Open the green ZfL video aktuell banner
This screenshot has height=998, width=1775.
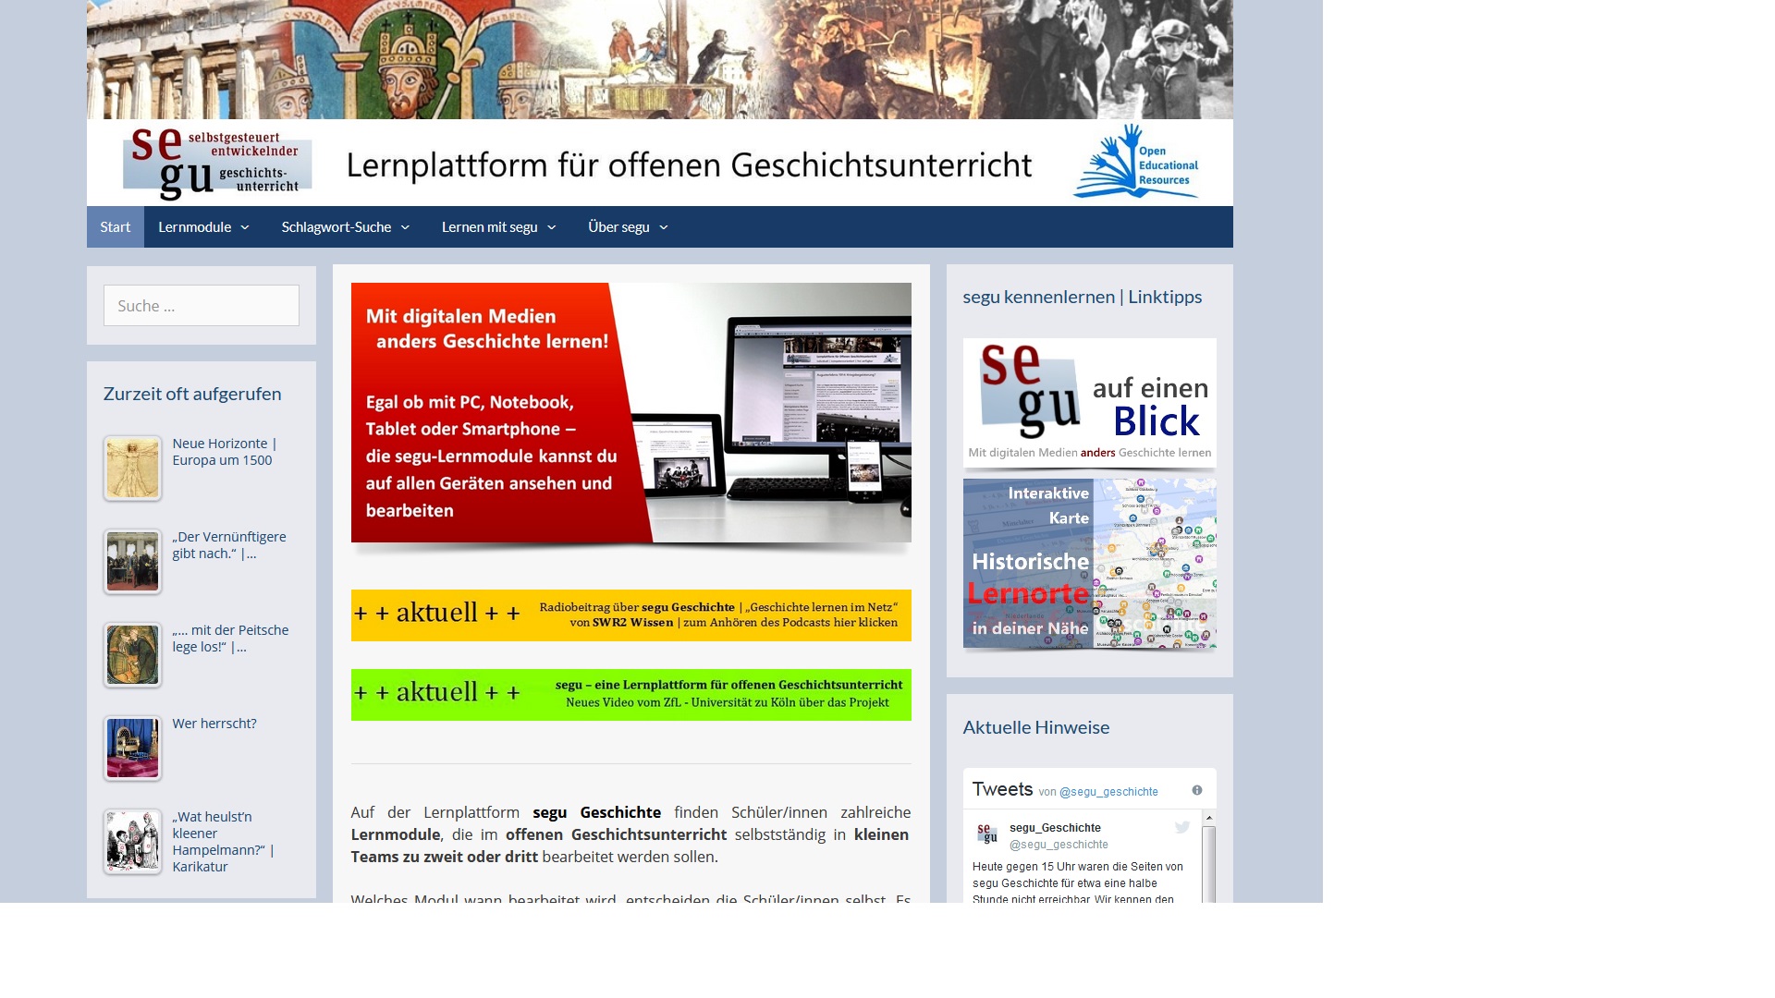point(631,695)
